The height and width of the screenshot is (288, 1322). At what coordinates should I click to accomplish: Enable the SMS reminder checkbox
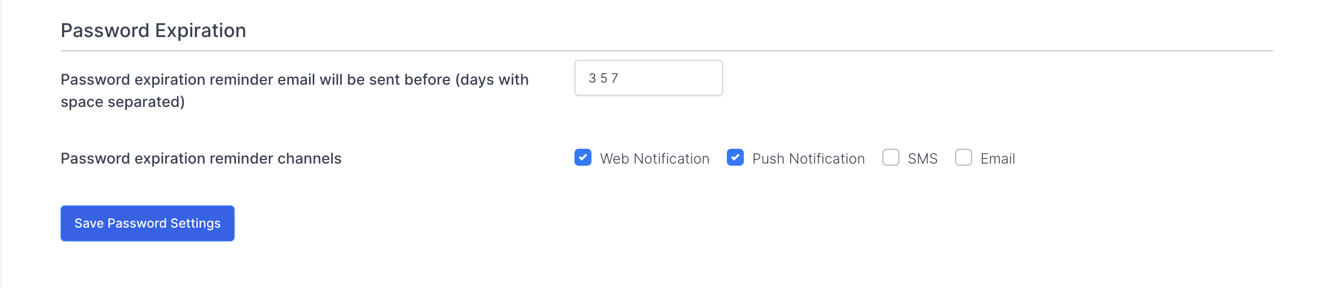pyautogui.click(x=890, y=158)
